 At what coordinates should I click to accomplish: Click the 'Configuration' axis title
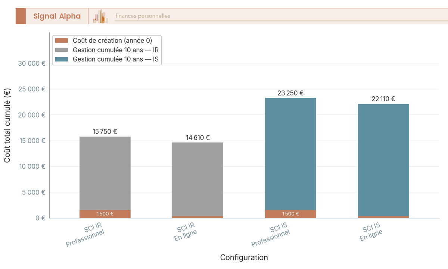pyautogui.click(x=245, y=257)
